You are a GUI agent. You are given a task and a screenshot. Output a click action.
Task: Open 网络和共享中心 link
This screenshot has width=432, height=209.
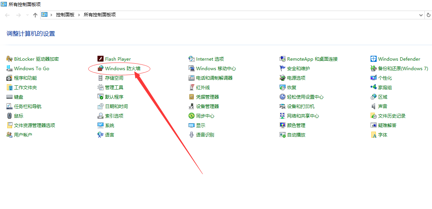point(303,116)
